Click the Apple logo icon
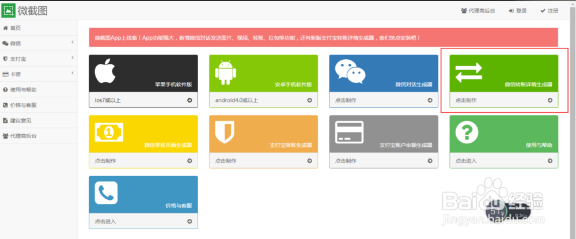The width and height of the screenshot is (576, 239). [x=105, y=71]
